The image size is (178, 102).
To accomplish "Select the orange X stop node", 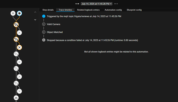I will pos(19,47).
